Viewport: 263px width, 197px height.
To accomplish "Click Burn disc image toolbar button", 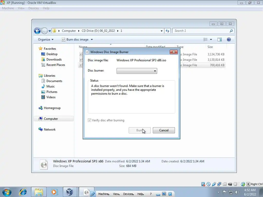I will pyautogui.click(x=75, y=40).
